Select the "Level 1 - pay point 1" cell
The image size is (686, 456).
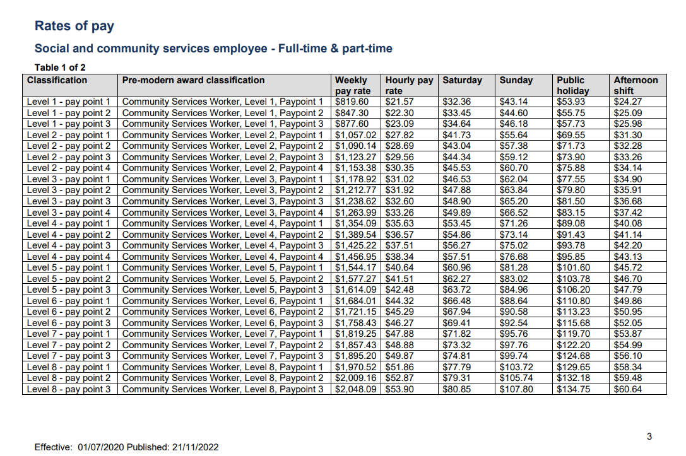click(68, 101)
